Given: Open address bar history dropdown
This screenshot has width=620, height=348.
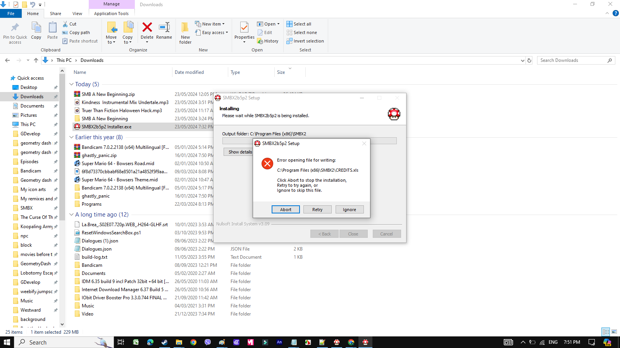Looking at the screenshot, I should coord(522,60).
